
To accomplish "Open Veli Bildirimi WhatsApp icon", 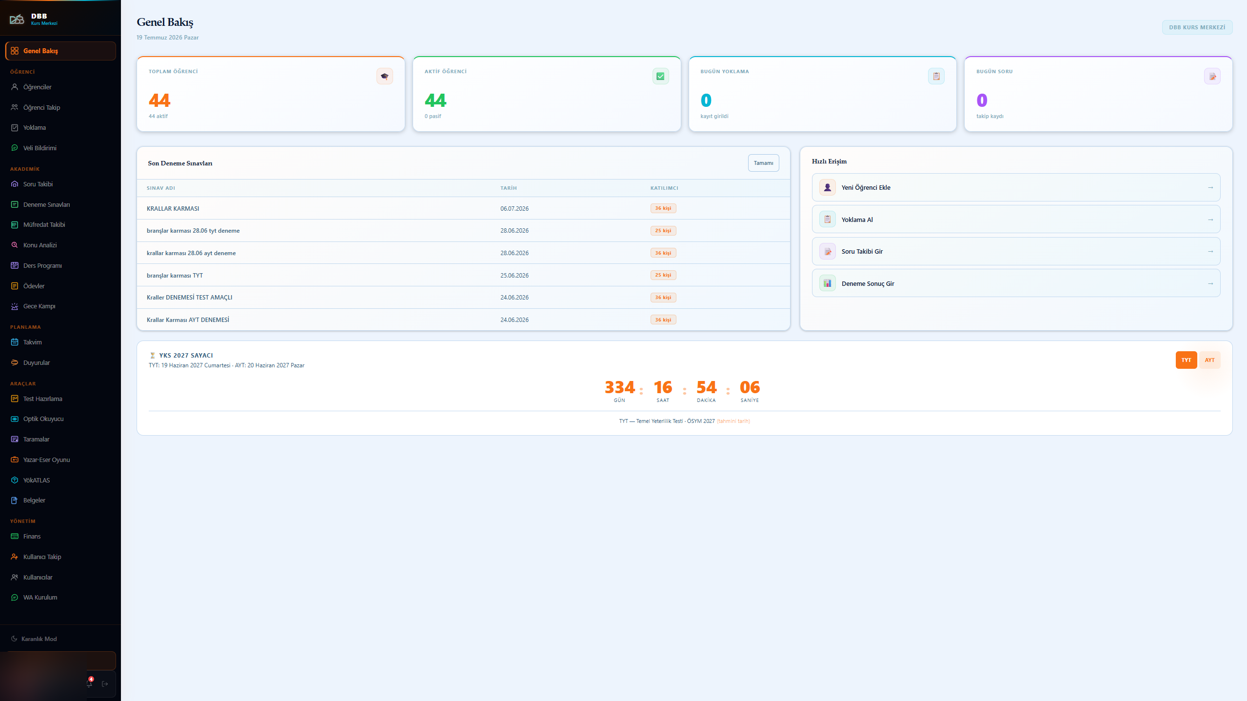I will [15, 148].
